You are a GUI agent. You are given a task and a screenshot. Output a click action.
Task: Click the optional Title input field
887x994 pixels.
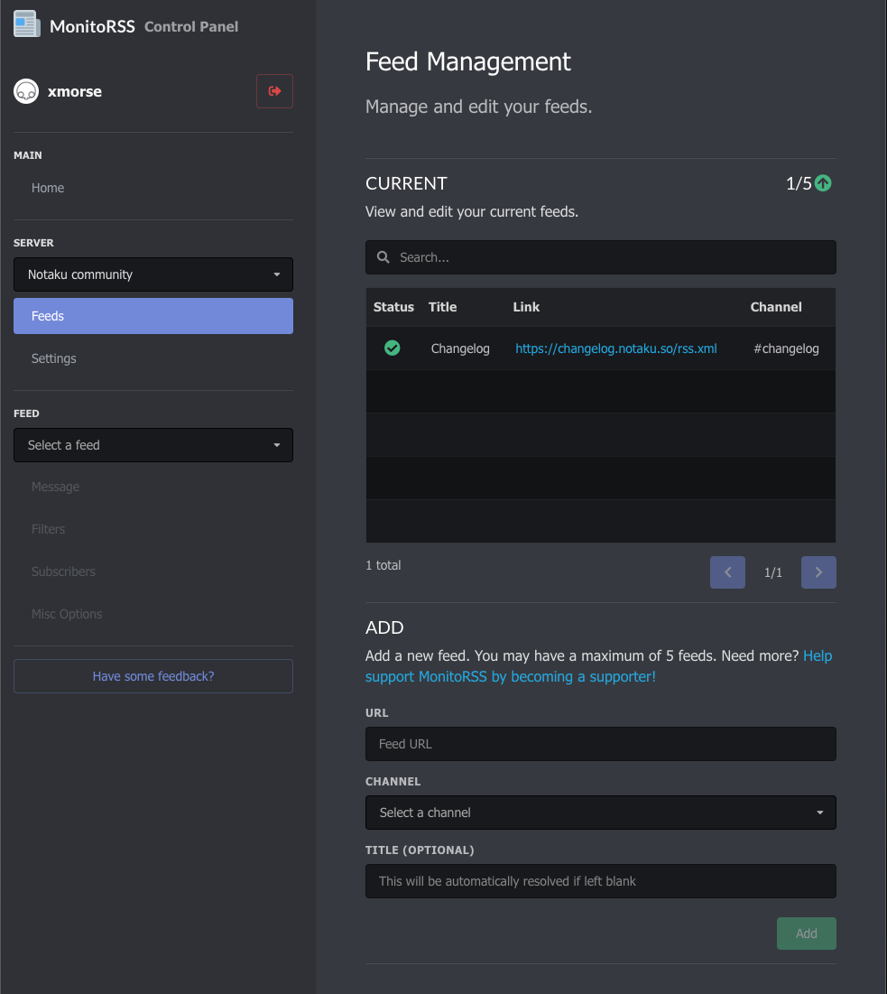[600, 880]
